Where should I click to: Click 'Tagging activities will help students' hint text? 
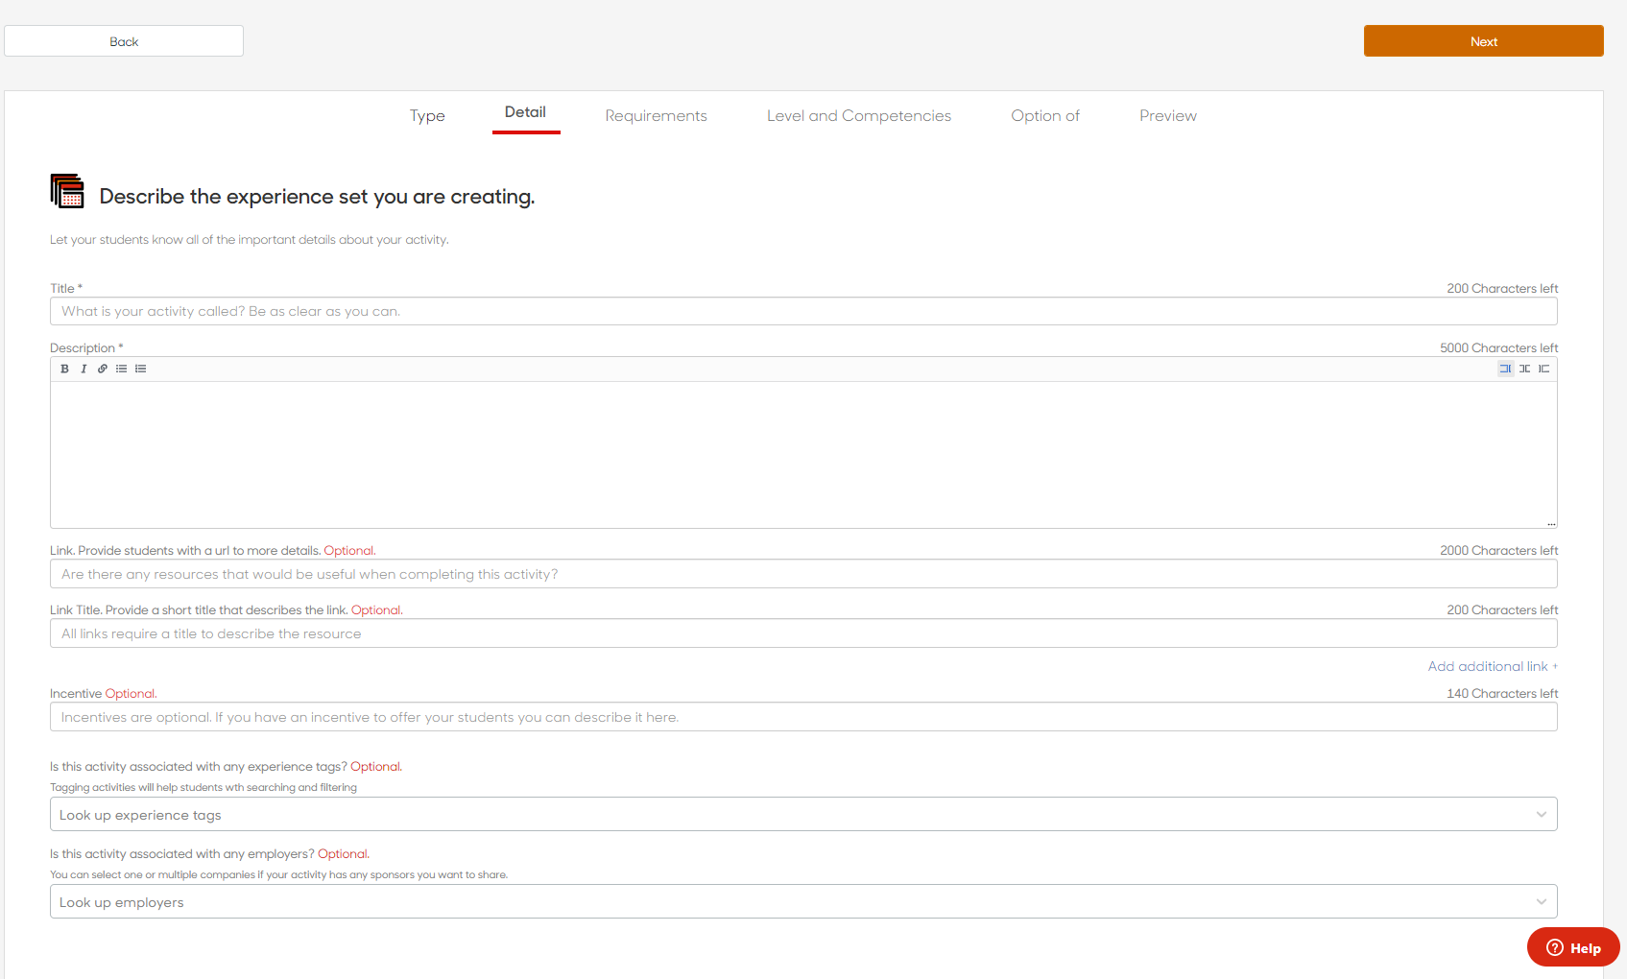click(203, 788)
